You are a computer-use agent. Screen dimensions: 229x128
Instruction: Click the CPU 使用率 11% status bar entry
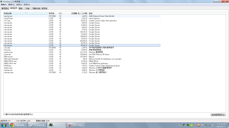(x=23, y=121)
